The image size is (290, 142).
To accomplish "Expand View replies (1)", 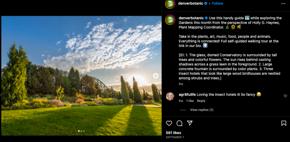I will (202, 110).
